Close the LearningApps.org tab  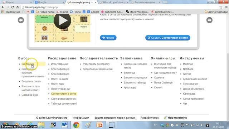coord(96,3)
